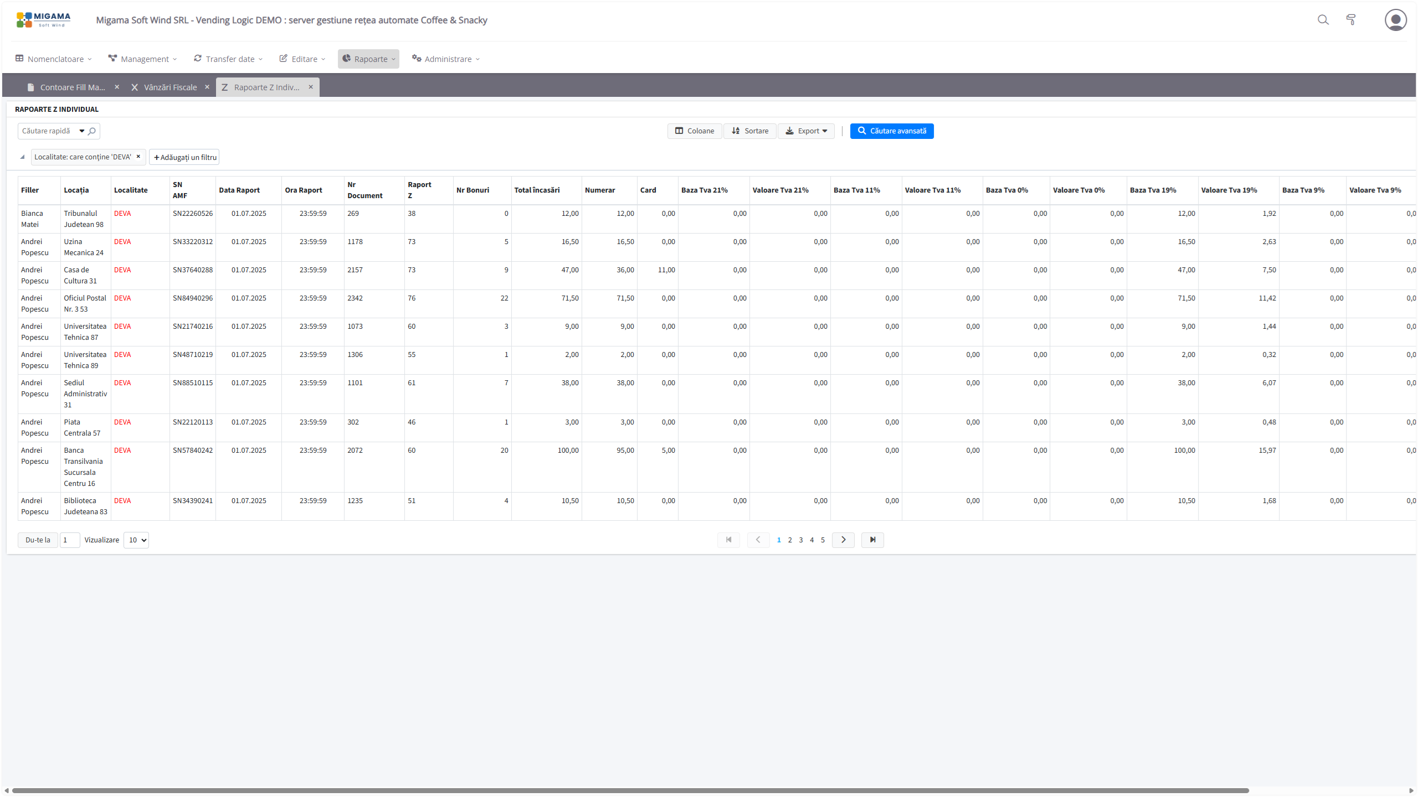Close the Vânzări Fiscale tab
Viewport: 1418px width, 797px height.
[207, 87]
